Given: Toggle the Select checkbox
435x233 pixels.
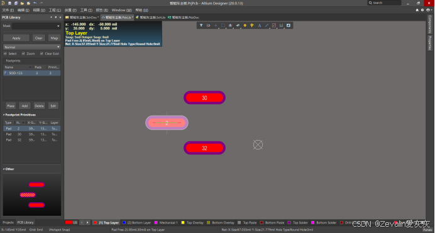Looking at the screenshot, I should tap(5, 53).
